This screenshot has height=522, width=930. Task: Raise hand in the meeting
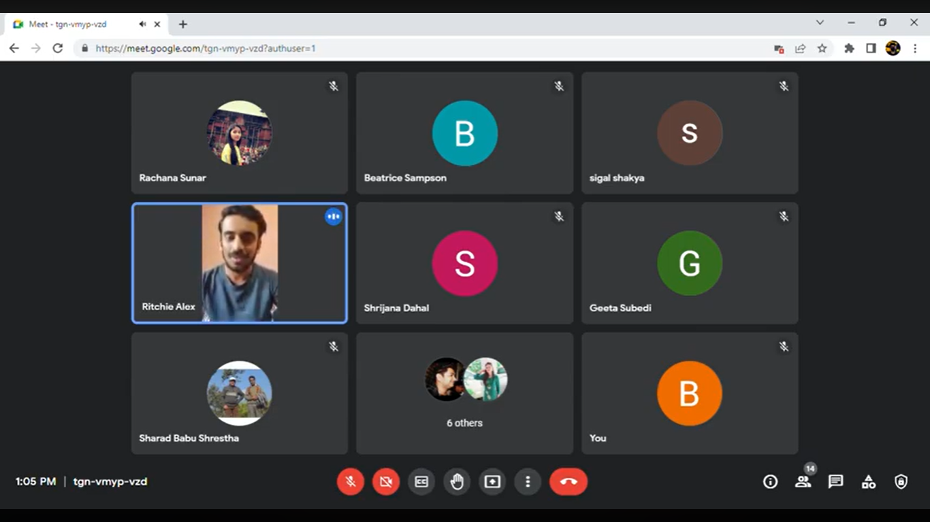pos(457,482)
